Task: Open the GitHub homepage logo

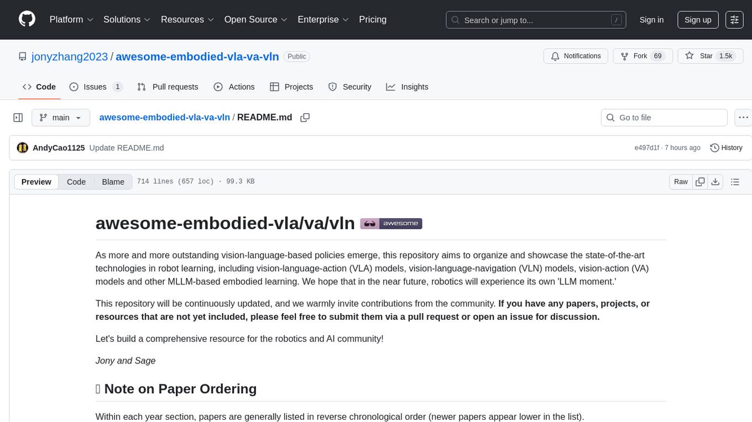Action: coord(27,19)
